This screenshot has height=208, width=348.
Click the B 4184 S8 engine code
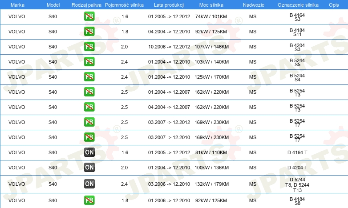(297, 201)
